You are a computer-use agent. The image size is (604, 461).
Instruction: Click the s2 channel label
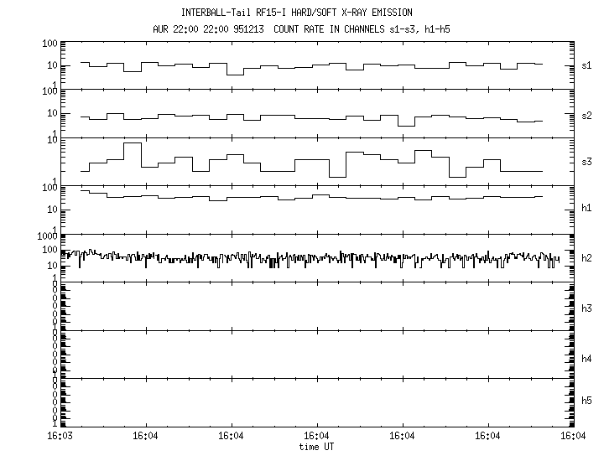point(586,115)
